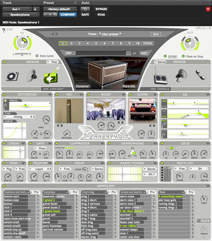212x241 pixels.
Task: Open the distortion Type Analog dropdown
Action: pyautogui.click(x=19, y=117)
